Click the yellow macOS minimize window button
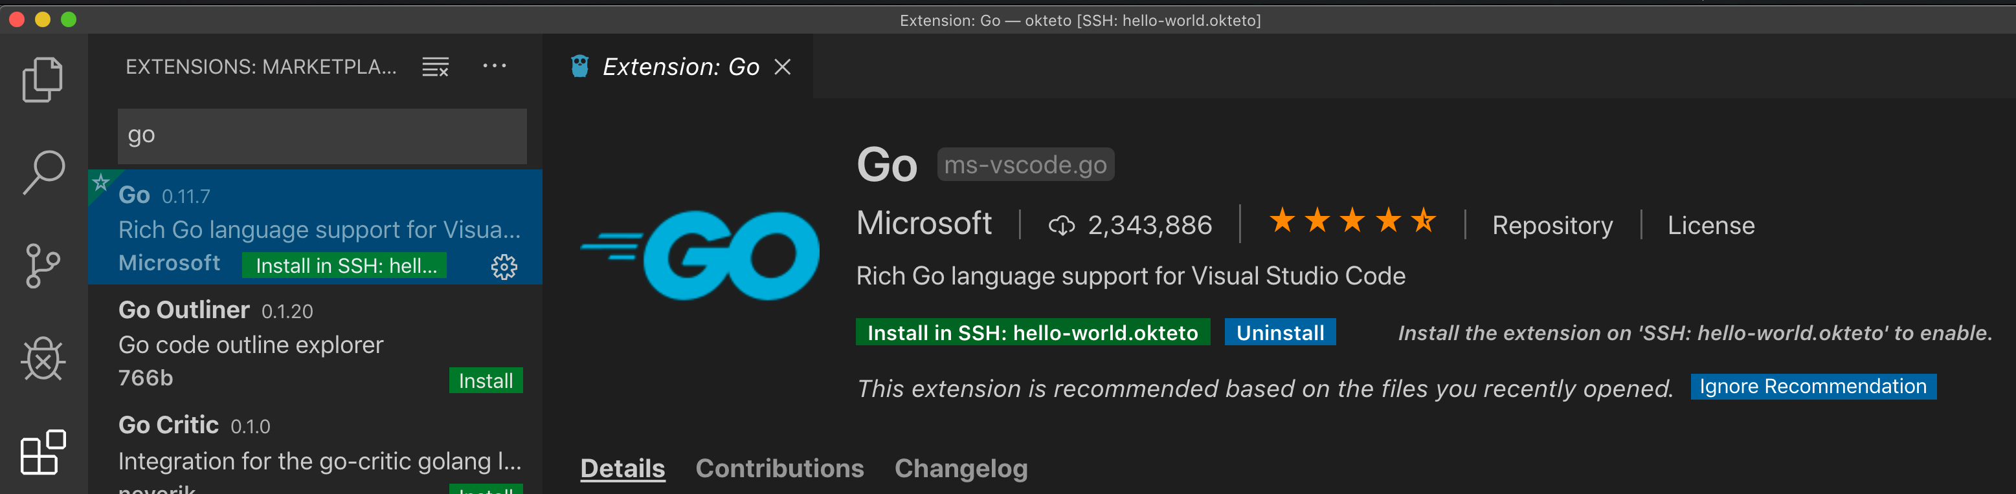This screenshot has height=494, width=2016. tap(43, 19)
